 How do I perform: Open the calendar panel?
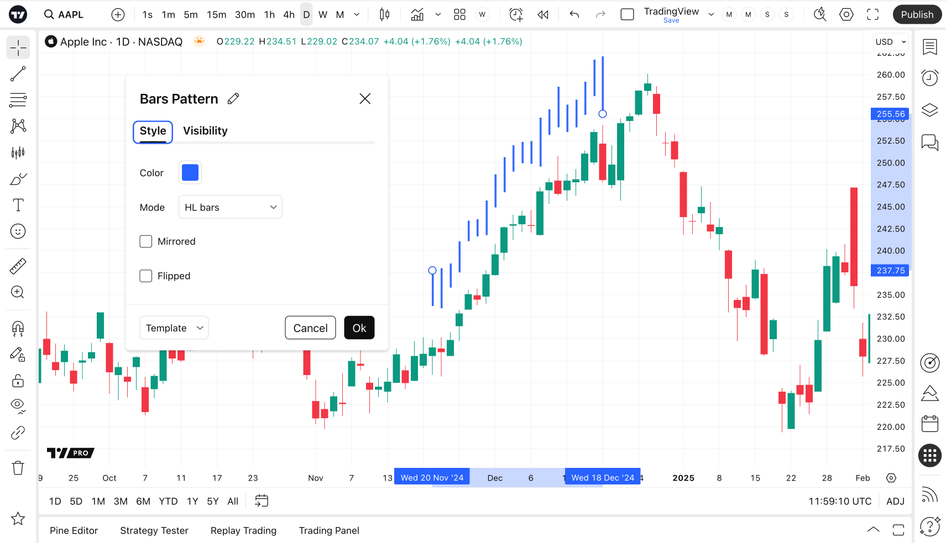click(x=930, y=424)
